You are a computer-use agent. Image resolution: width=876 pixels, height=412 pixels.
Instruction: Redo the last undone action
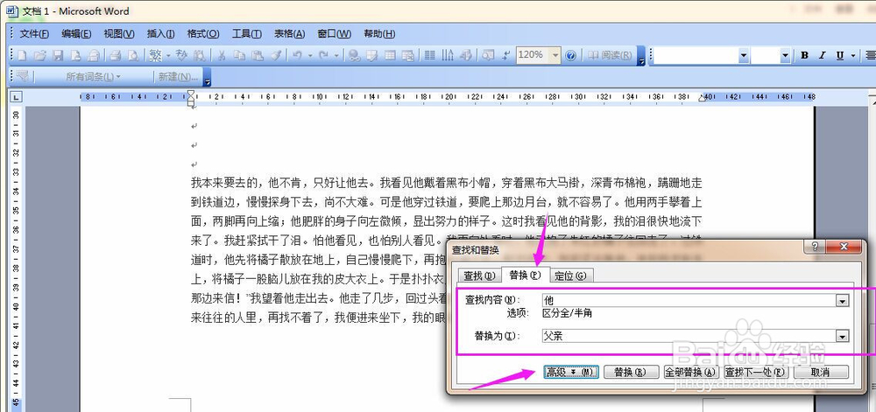click(x=323, y=55)
